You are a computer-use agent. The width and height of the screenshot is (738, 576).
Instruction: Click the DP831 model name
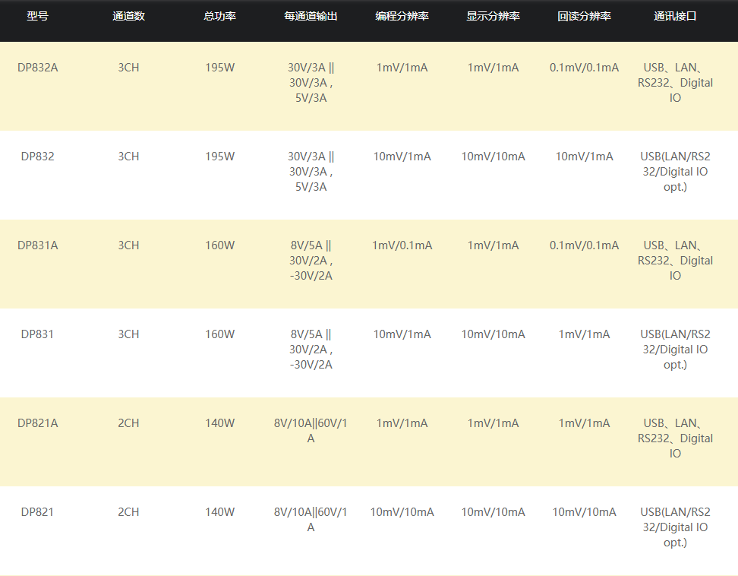[38, 334]
